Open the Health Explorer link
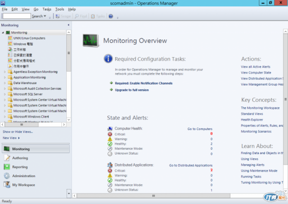 252,120
